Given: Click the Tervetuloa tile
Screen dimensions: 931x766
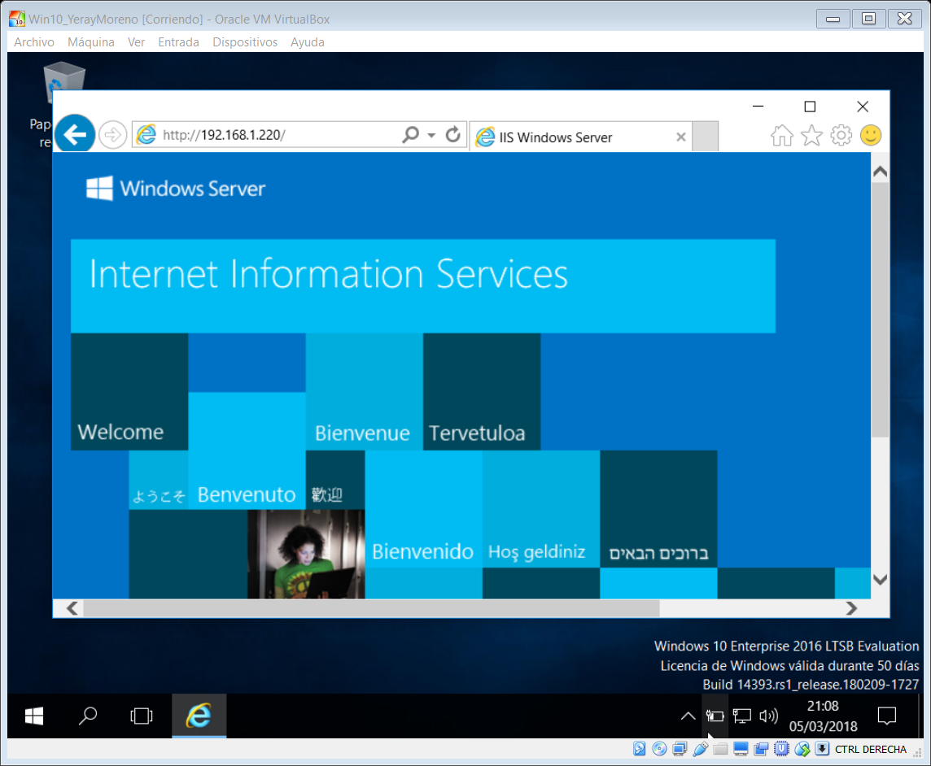Looking at the screenshot, I should [x=482, y=392].
